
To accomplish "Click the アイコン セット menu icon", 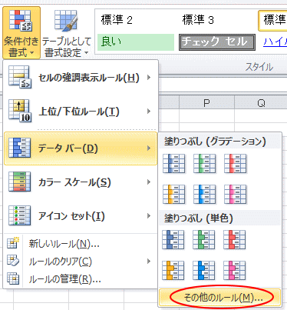I will tap(19, 215).
